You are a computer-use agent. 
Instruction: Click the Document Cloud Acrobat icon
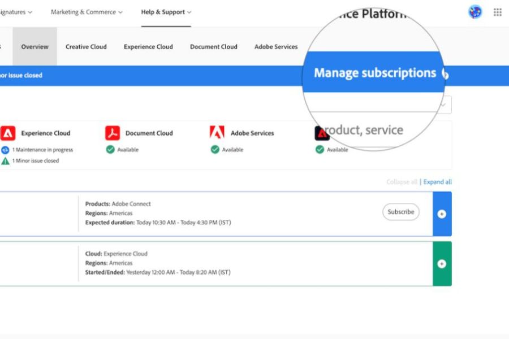click(113, 133)
